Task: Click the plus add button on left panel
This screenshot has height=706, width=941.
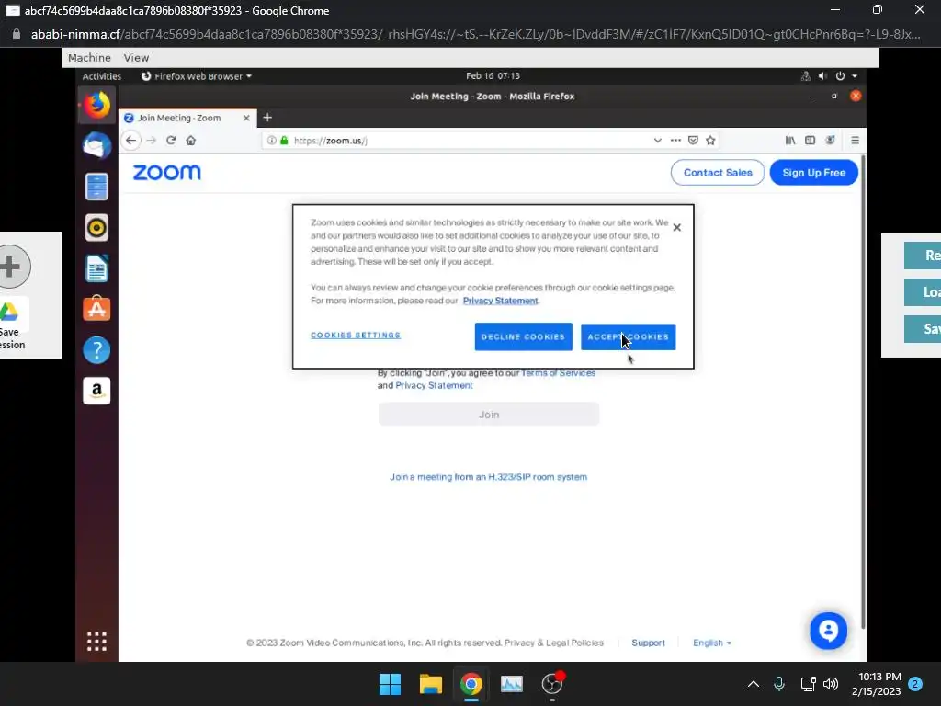Action: coord(11,267)
